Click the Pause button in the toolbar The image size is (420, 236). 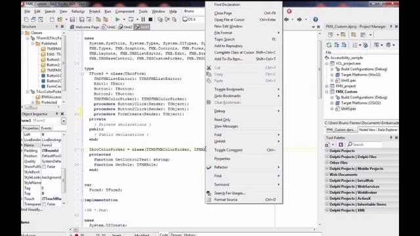[143, 20]
